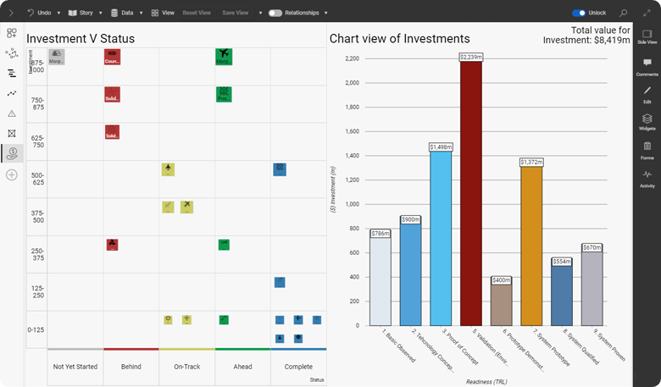Viewport: 661px width, 387px height.
Task: Select the investment hand-coin sidebar icon
Action: coord(12,153)
